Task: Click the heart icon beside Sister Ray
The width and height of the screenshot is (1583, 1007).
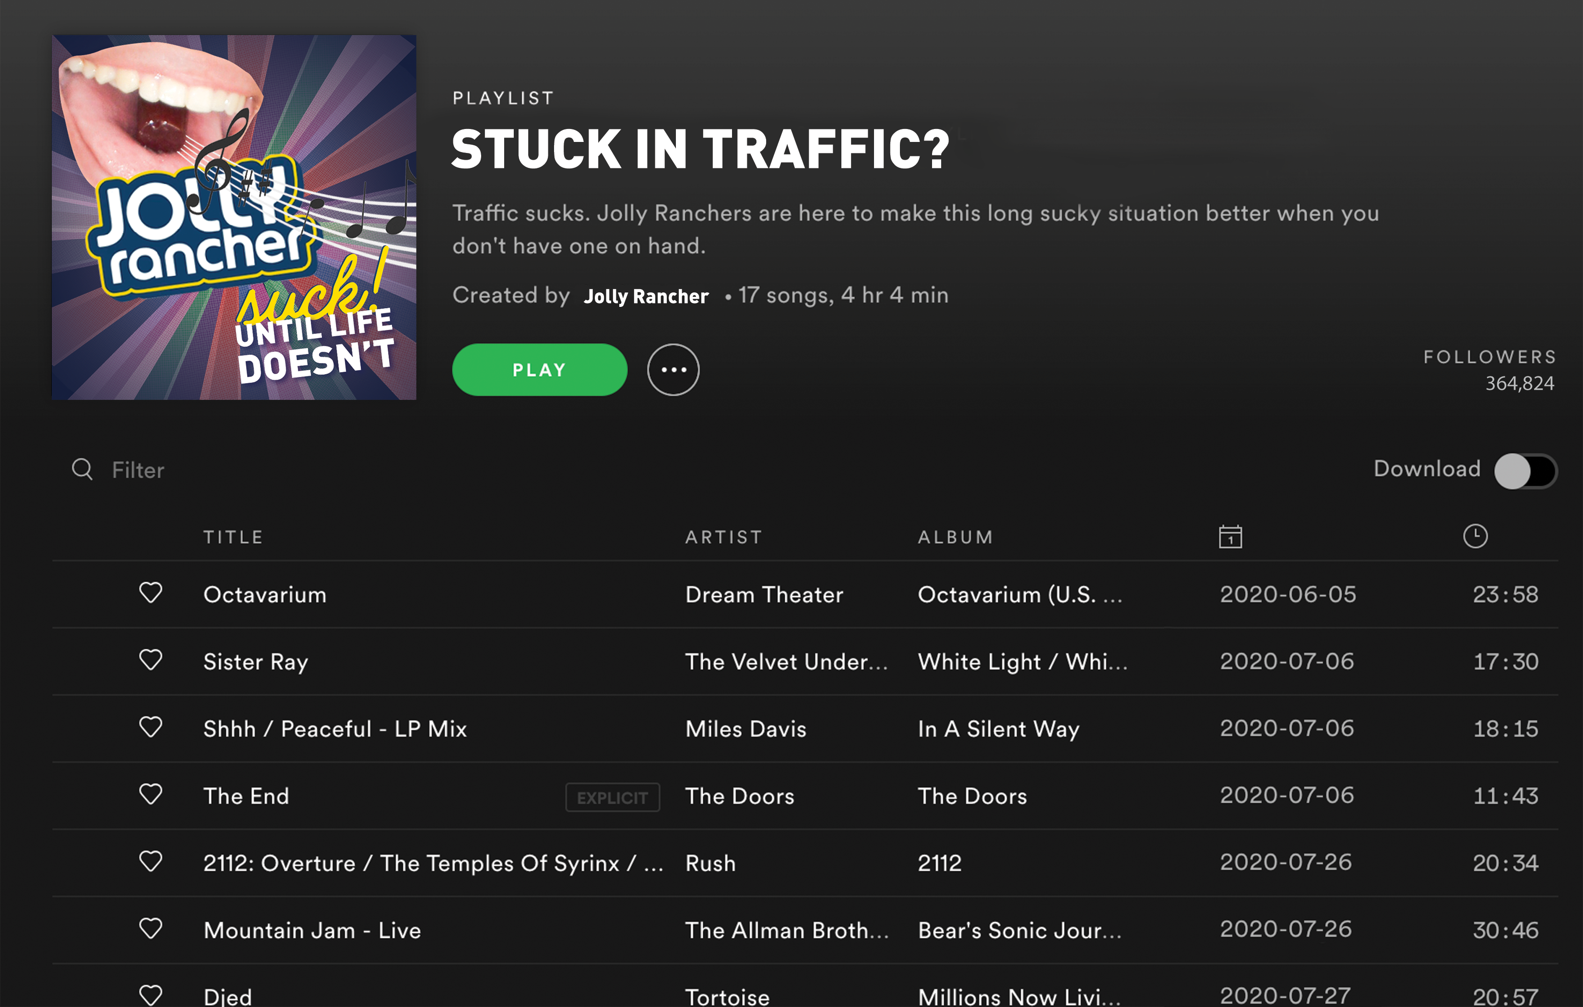Action: point(151,660)
